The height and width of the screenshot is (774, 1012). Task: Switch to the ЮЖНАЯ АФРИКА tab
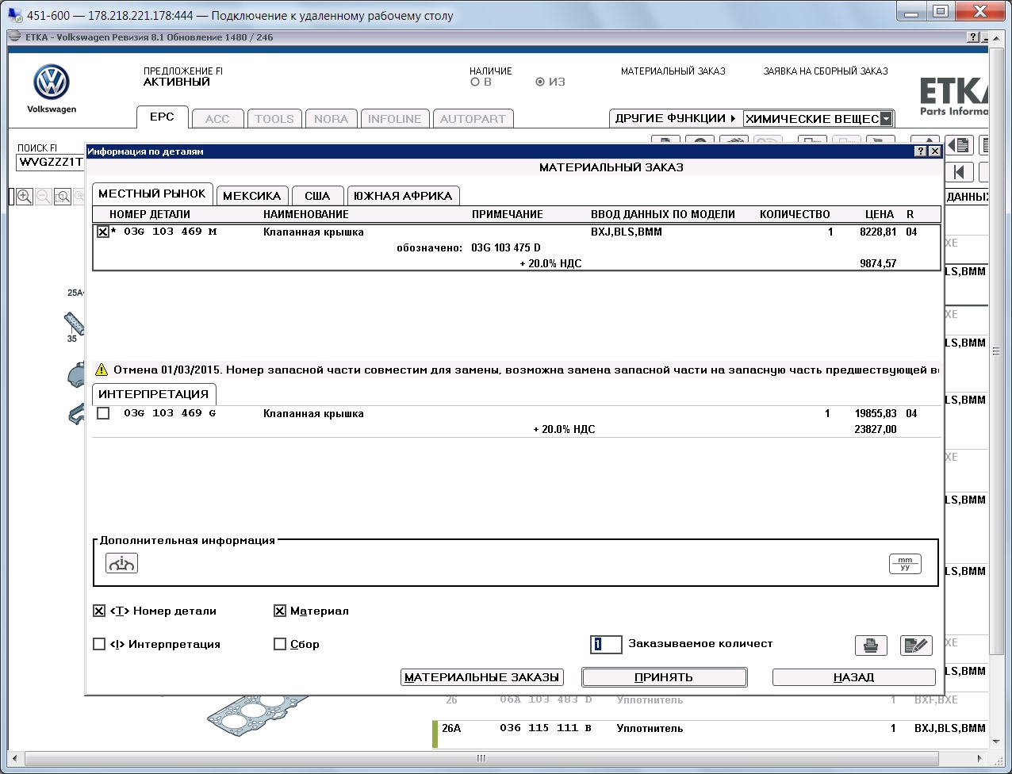(403, 196)
